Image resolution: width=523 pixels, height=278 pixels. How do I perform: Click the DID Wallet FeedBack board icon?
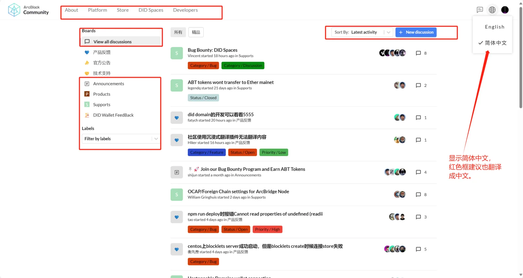pyautogui.click(x=87, y=115)
